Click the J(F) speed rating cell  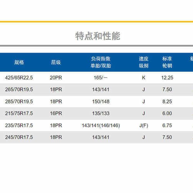coord(144,125)
